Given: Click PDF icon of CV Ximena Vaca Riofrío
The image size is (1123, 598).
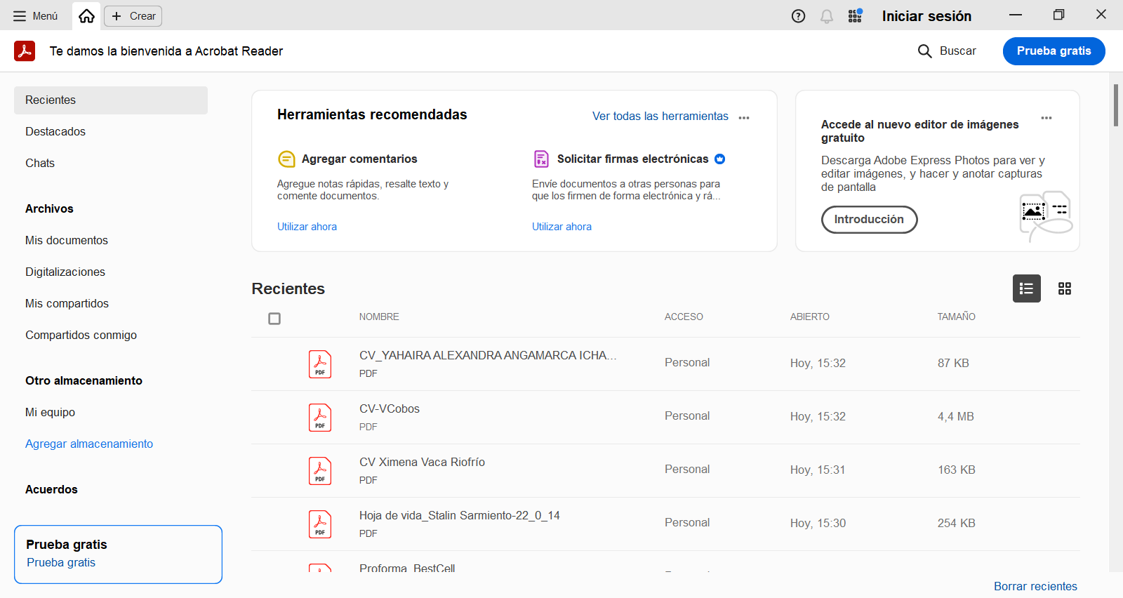Looking at the screenshot, I should click(320, 471).
